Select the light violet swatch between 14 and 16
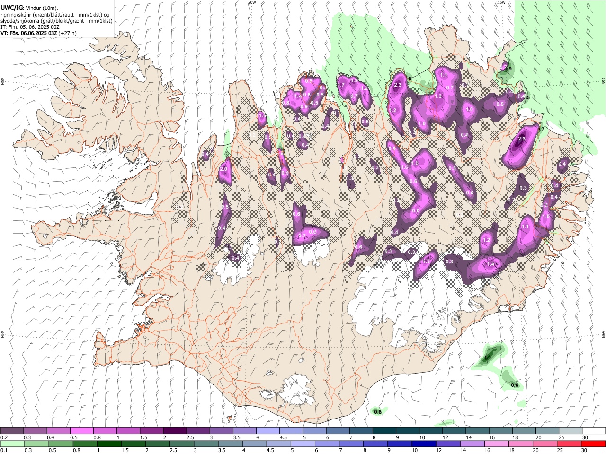Screen dimensions: 606x454 click(472, 444)
